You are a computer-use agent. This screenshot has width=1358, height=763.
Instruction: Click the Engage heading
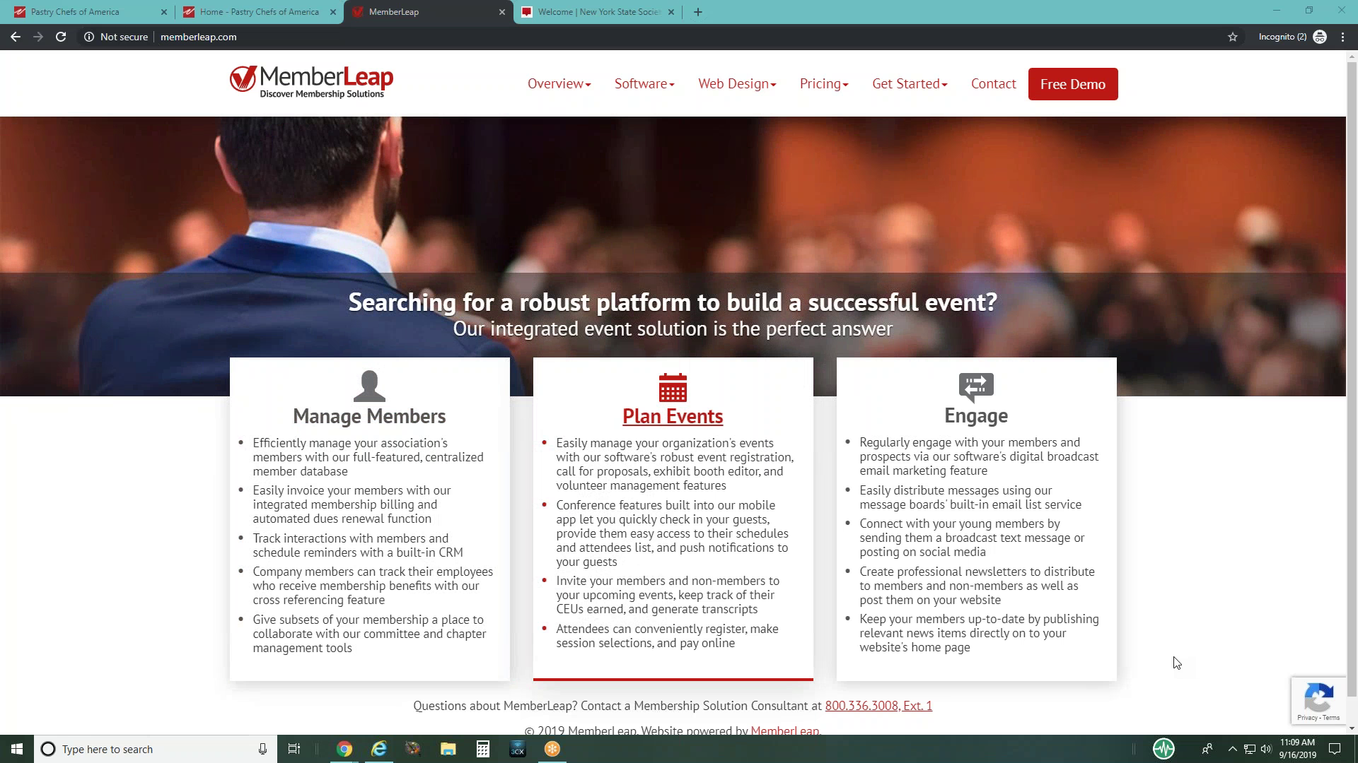976,415
